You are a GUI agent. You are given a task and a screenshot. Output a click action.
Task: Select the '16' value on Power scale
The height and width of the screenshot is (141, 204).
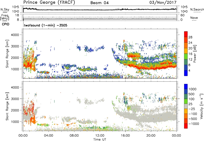point(190,54)
